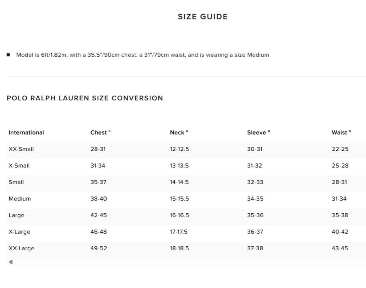Screen dimensions: 366x288
Task: Click the SIZE GUIDE title
Action: (202, 17)
